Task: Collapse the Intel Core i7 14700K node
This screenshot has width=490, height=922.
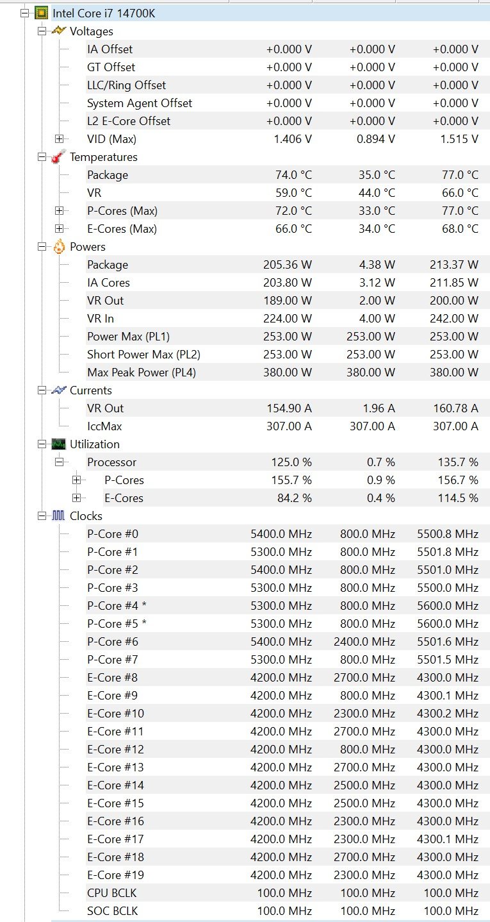Action: point(25,13)
